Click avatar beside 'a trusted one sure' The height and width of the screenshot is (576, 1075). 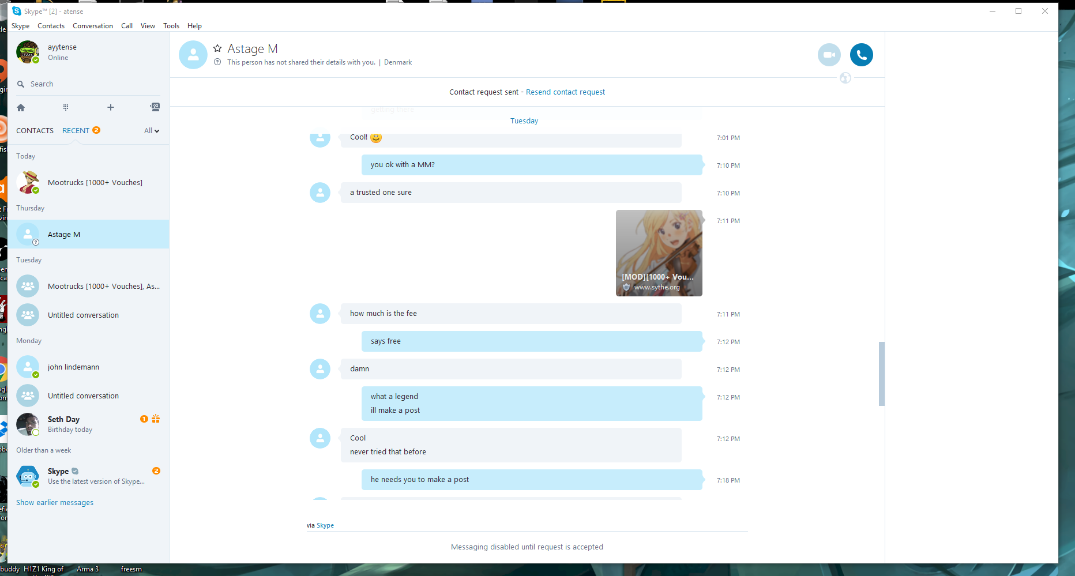tap(320, 193)
